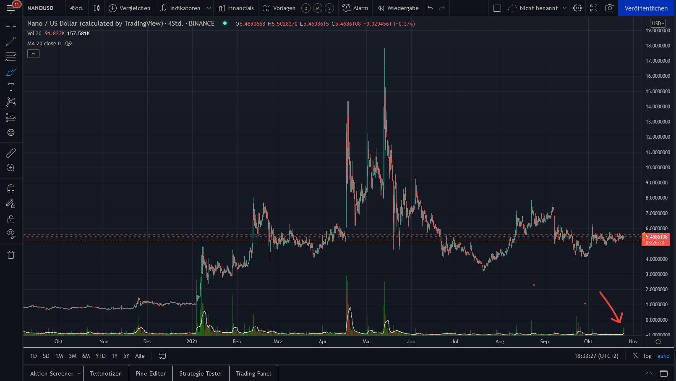Open the Financials menu
Image resolution: width=676 pixels, height=381 pixels.
[x=235, y=8]
